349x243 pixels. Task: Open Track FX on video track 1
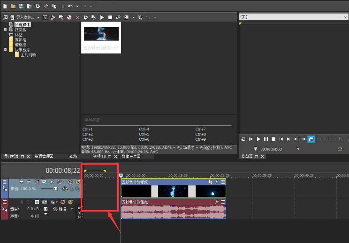click(x=52, y=182)
